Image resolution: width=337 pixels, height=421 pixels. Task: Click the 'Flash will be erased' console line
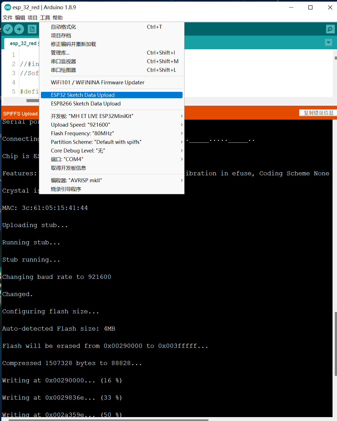point(105,346)
